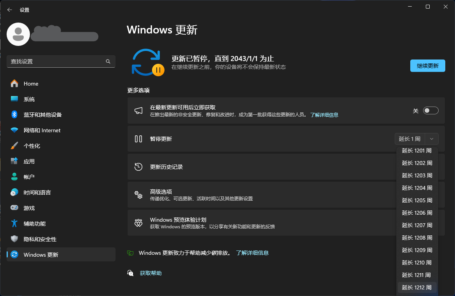Click the 继续更新 button
This screenshot has height=296, width=455.
[x=427, y=65]
